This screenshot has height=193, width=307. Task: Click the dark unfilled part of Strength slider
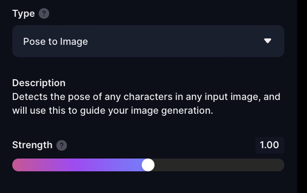[219, 165]
